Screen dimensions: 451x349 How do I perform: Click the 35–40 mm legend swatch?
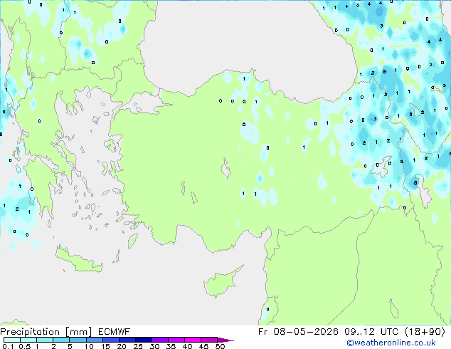[x=176, y=340]
